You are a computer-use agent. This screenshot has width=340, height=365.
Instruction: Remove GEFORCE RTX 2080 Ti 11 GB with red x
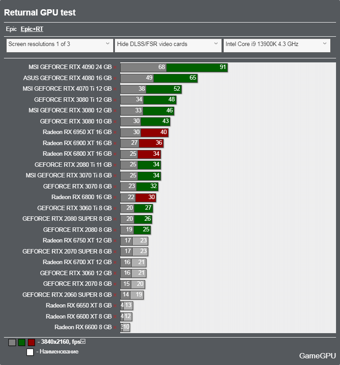(115, 165)
